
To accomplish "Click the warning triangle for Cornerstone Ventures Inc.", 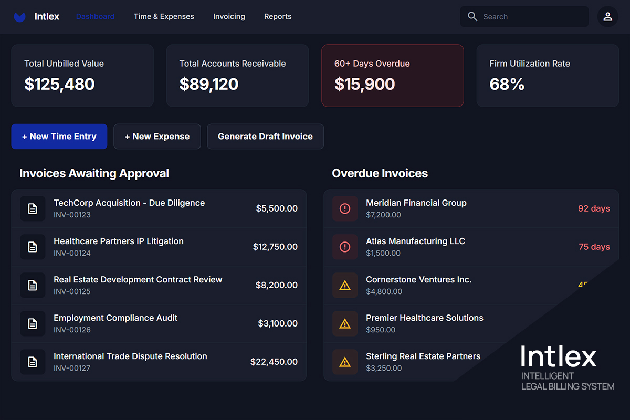I will [345, 285].
